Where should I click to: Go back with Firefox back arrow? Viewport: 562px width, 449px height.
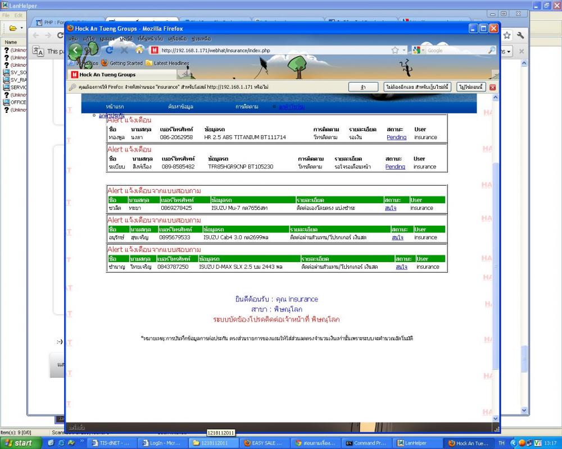[x=75, y=50]
